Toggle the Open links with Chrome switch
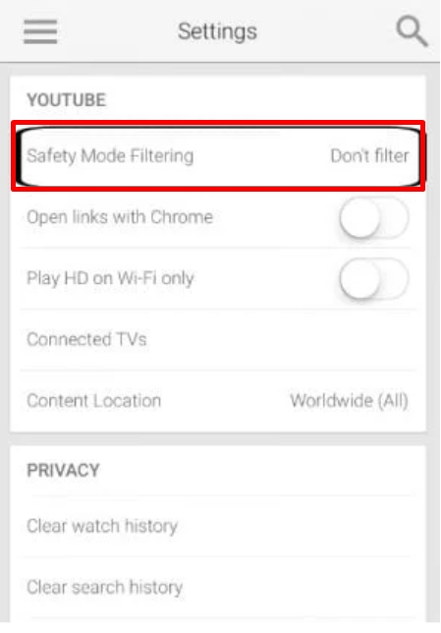441x633 pixels. tap(373, 217)
